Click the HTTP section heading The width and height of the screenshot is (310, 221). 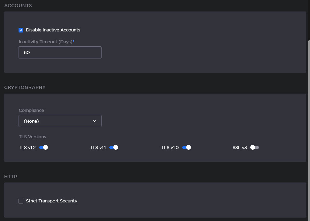point(10,176)
